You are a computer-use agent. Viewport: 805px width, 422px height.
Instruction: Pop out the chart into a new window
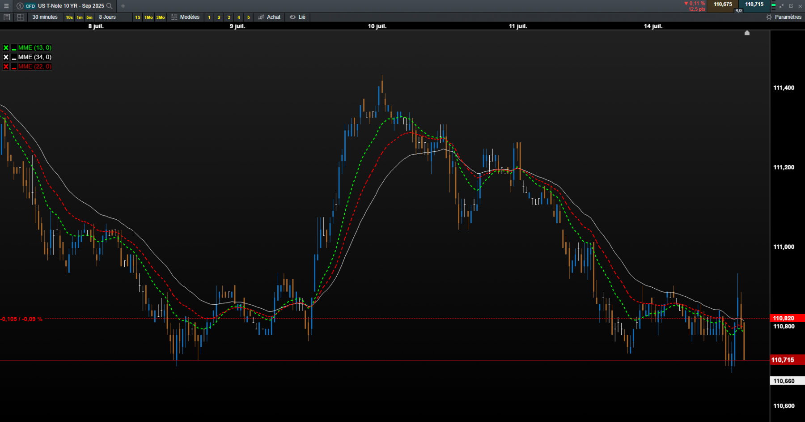[x=791, y=6]
